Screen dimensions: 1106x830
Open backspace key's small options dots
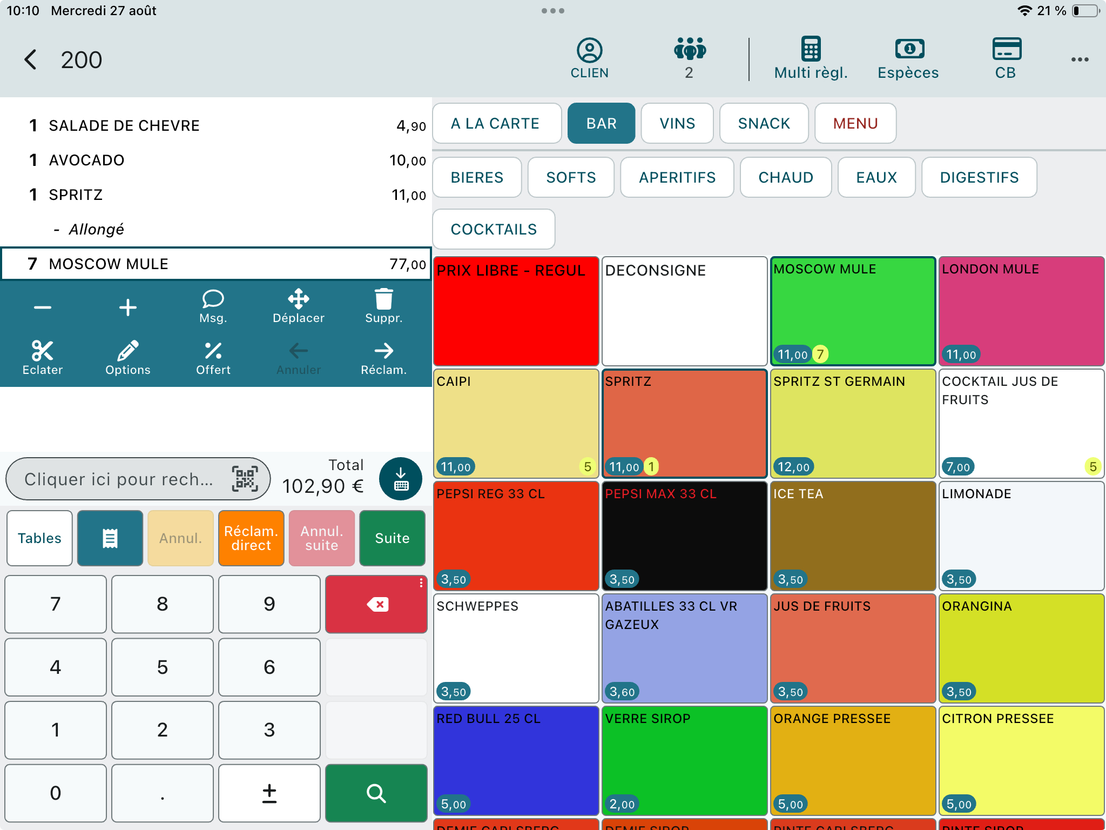(x=421, y=583)
